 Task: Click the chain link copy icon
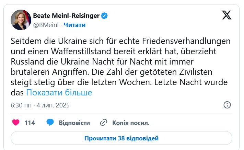coord(104,123)
